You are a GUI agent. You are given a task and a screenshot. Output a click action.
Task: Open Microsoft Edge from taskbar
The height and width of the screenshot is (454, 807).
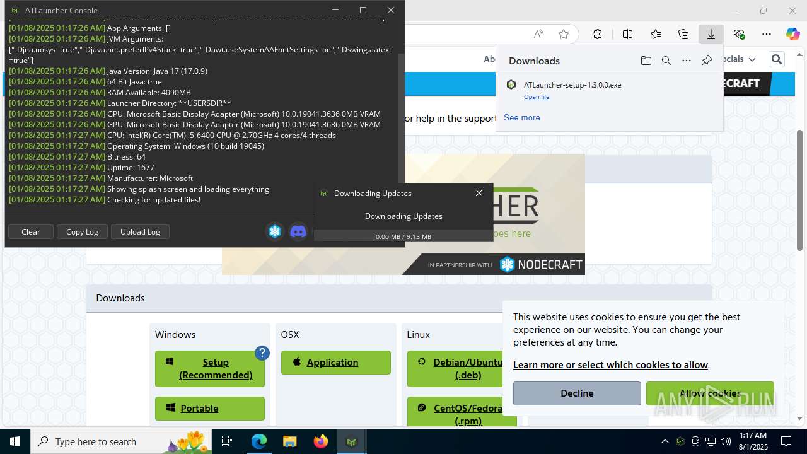[259, 441]
